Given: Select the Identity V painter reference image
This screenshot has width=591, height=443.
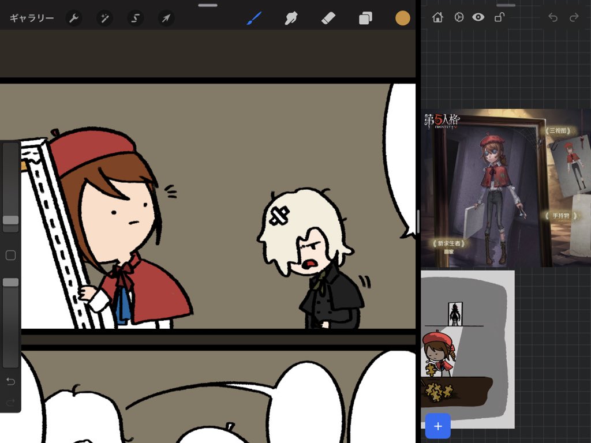Looking at the screenshot, I should pyautogui.click(x=506, y=188).
